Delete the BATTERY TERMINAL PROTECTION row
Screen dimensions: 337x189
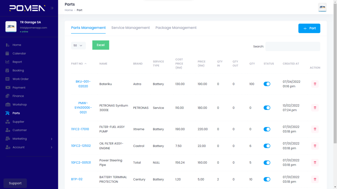315,179
